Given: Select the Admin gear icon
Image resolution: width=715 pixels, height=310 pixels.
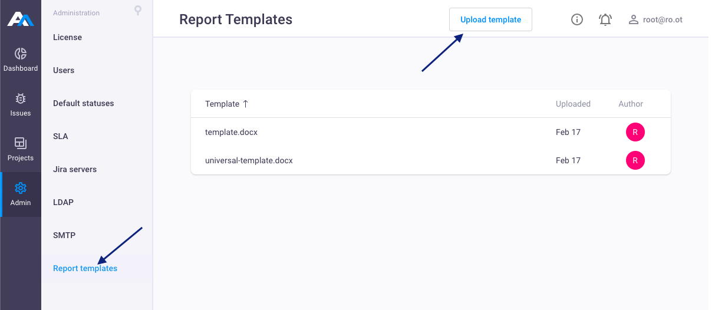Looking at the screenshot, I should [x=21, y=188].
